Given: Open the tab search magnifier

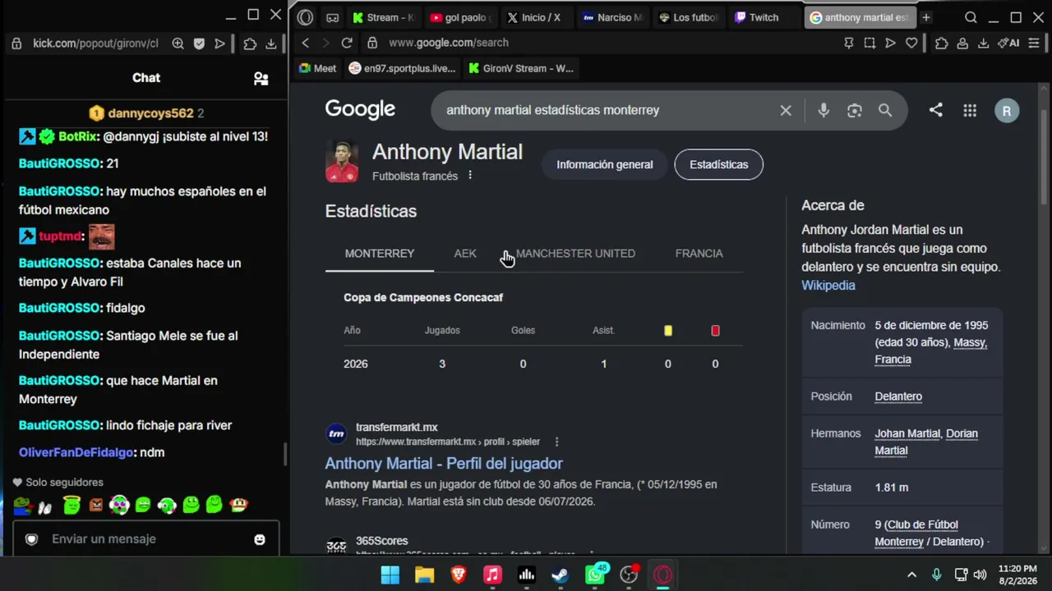Looking at the screenshot, I should tap(971, 17).
